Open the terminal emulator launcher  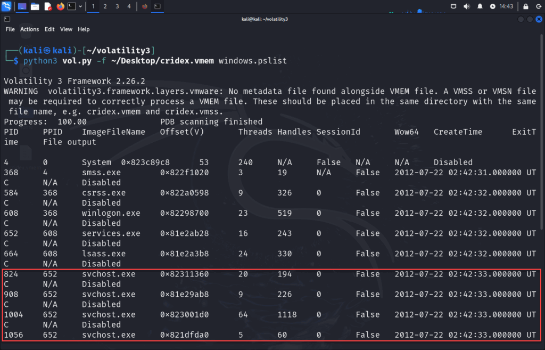(72, 6)
